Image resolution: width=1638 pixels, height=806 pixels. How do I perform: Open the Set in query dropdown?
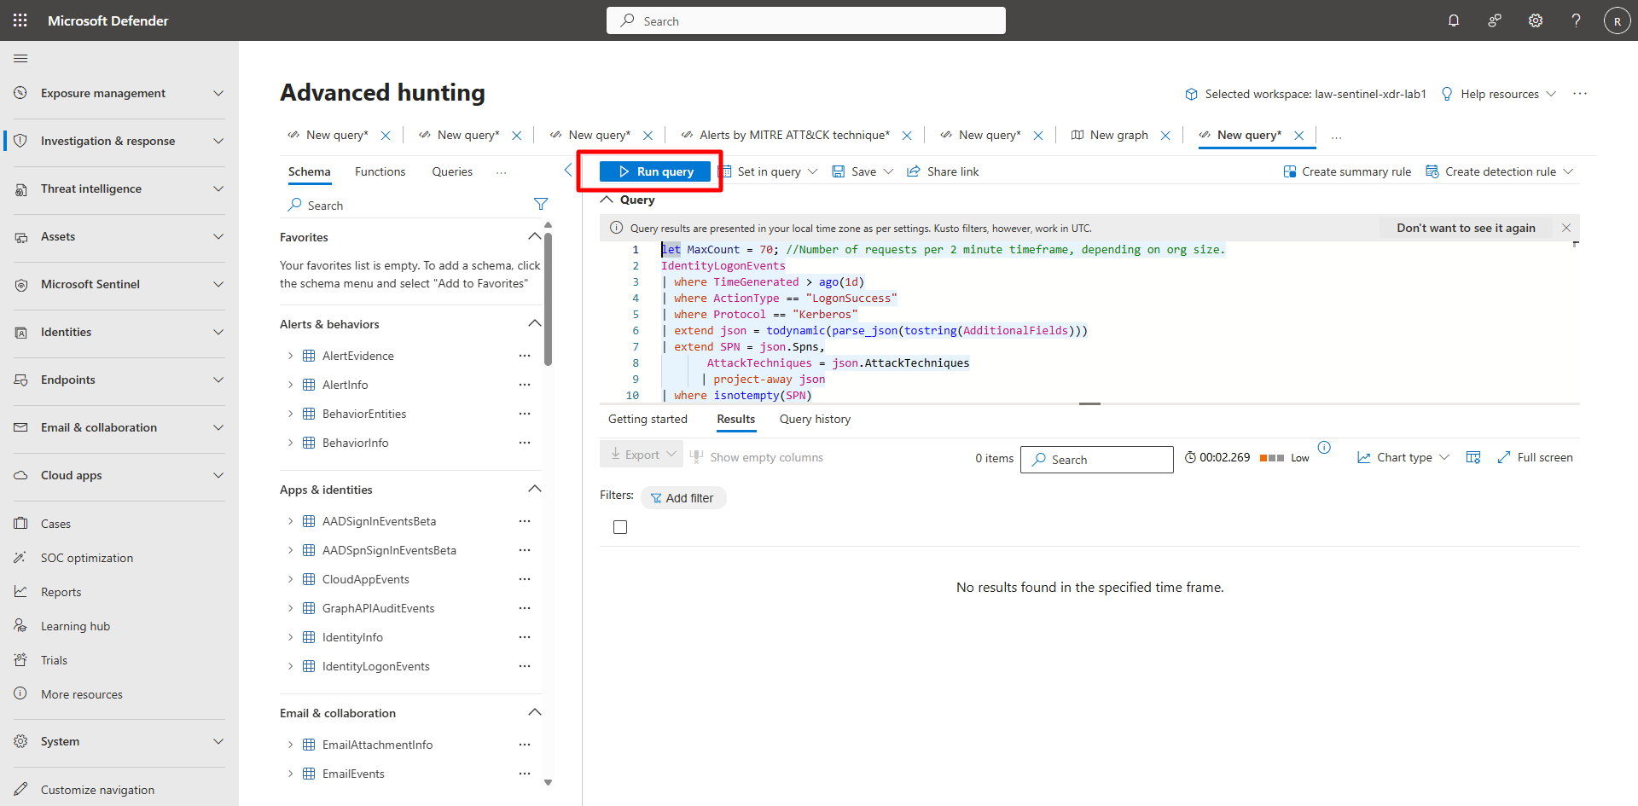(768, 171)
